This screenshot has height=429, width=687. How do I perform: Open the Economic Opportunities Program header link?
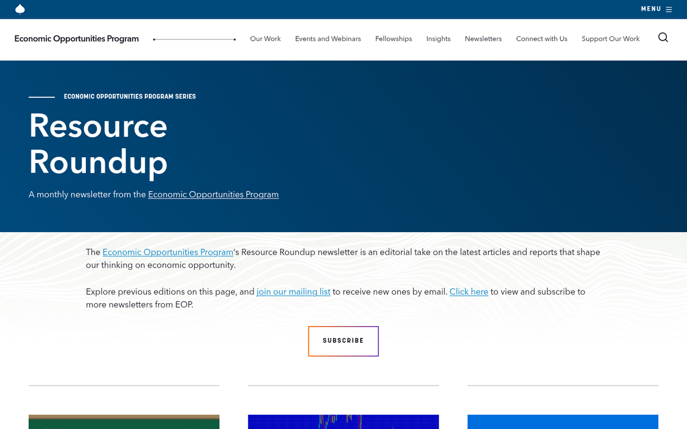point(77,39)
